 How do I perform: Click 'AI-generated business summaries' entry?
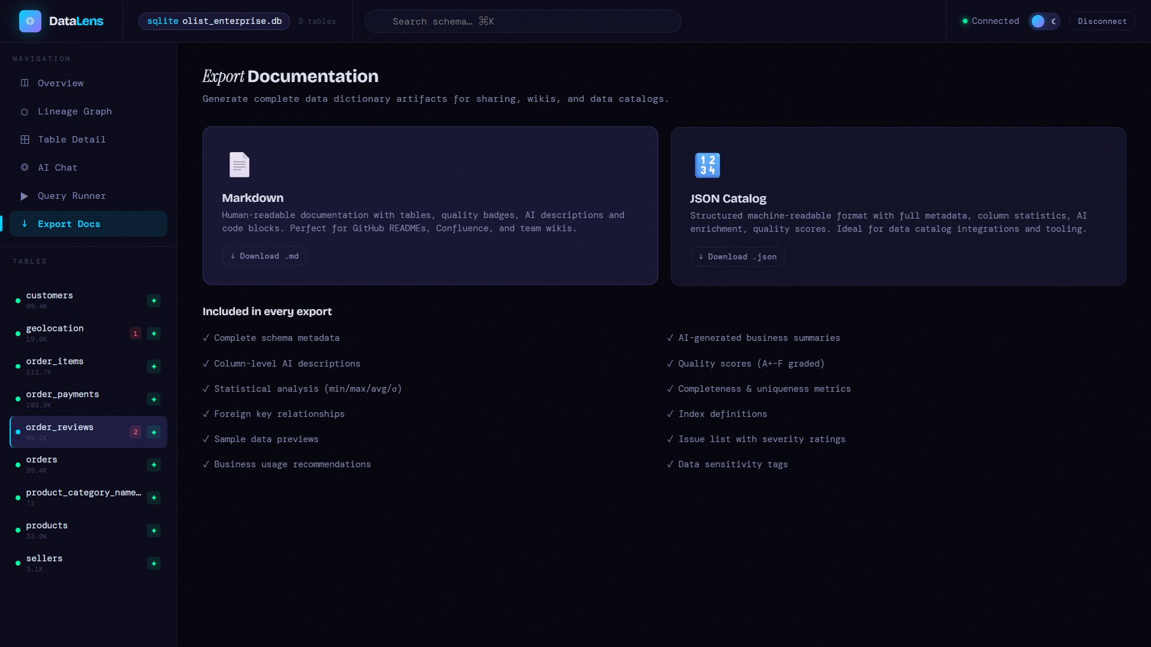(754, 338)
